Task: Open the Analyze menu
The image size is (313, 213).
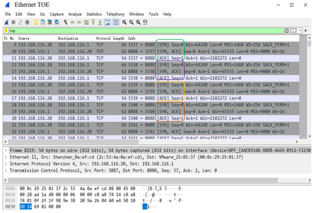Action: click(75, 14)
